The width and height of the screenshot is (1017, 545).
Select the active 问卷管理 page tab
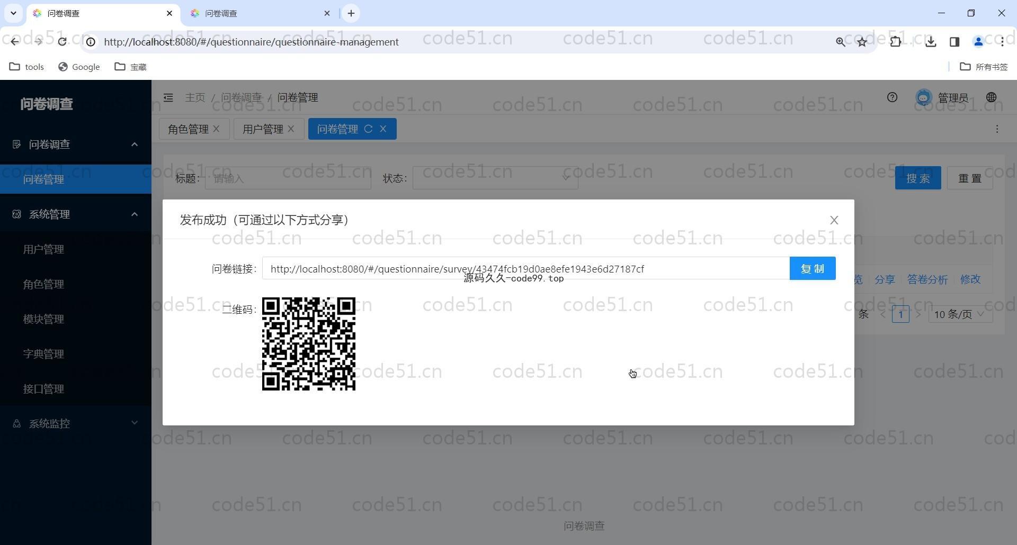tap(337, 129)
